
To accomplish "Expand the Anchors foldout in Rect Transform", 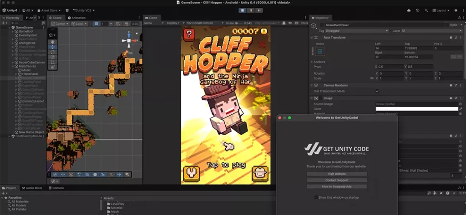I will click(312, 62).
